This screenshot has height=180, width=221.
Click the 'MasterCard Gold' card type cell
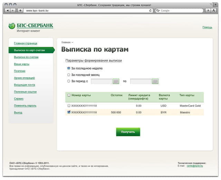190,106
